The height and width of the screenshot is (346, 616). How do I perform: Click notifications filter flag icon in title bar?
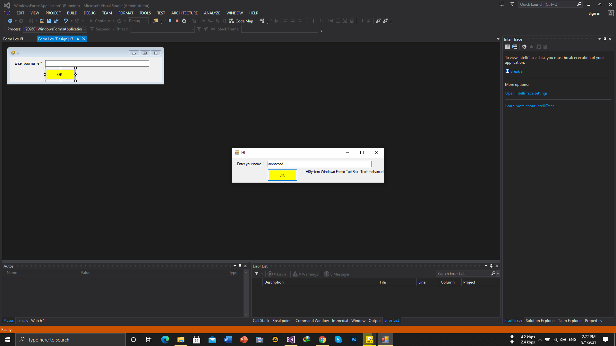point(512,4)
